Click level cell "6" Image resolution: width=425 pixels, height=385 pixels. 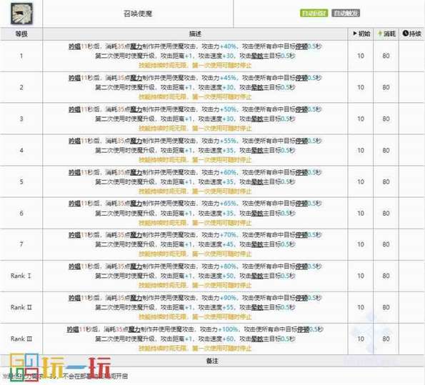click(21, 213)
